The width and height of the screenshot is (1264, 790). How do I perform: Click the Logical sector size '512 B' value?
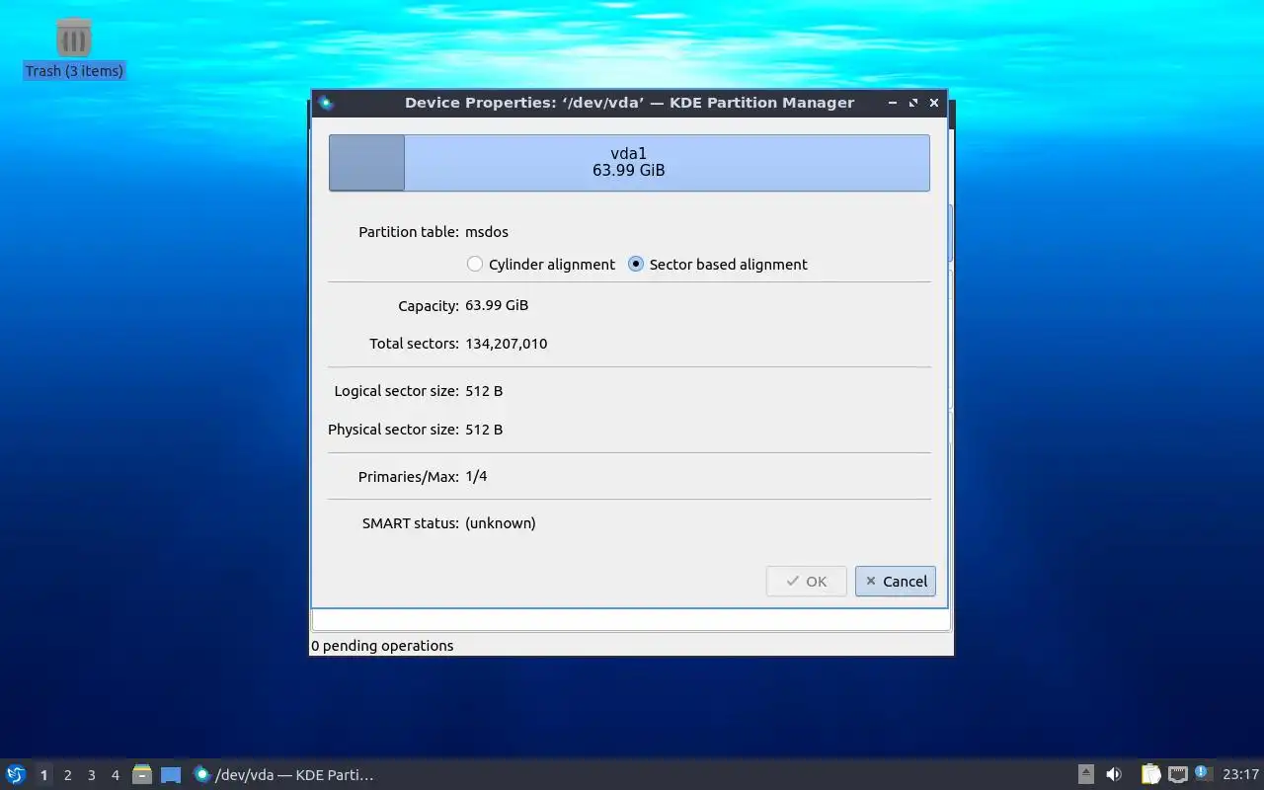click(484, 391)
